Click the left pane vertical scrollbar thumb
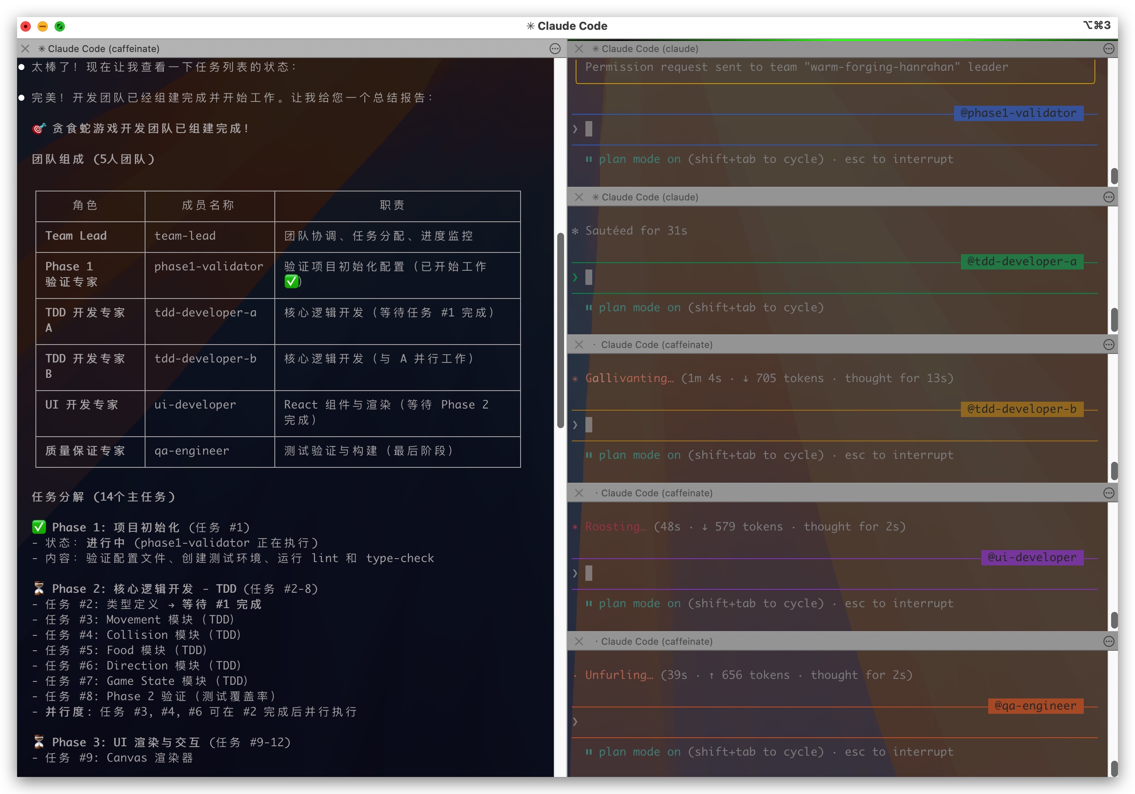The image size is (1135, 794). point(560,330)
